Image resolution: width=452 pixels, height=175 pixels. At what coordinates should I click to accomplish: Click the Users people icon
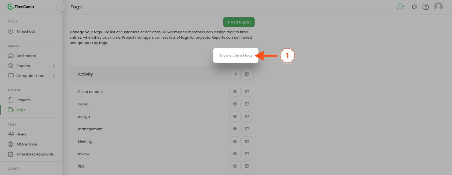click(11, 134)
